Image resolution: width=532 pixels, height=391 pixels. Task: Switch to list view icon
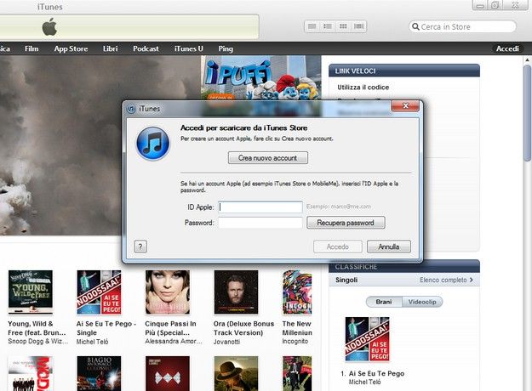(x=312, y=26)
